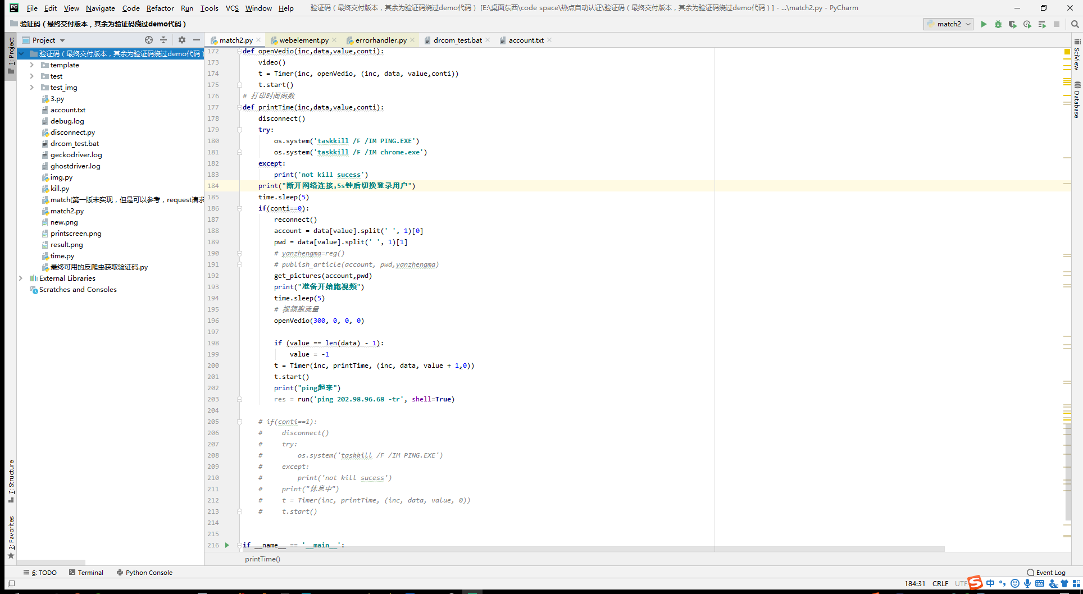1083x594 pixels.
Task: Open the match2 run configuration dropdown
Action: coord(948,24)
